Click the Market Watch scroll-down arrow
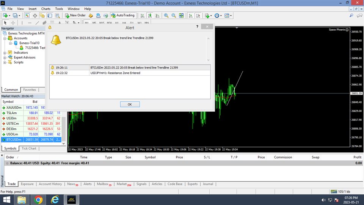The image size is (364, 205). [x=64, y=143]
